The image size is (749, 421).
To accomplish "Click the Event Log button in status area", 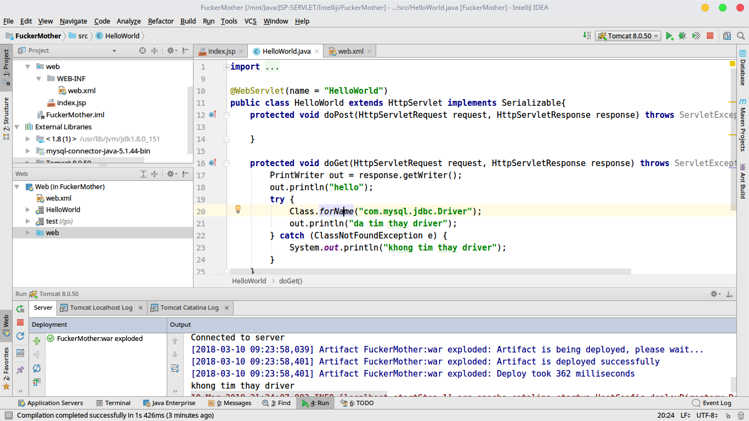I will tap(712, 403).
